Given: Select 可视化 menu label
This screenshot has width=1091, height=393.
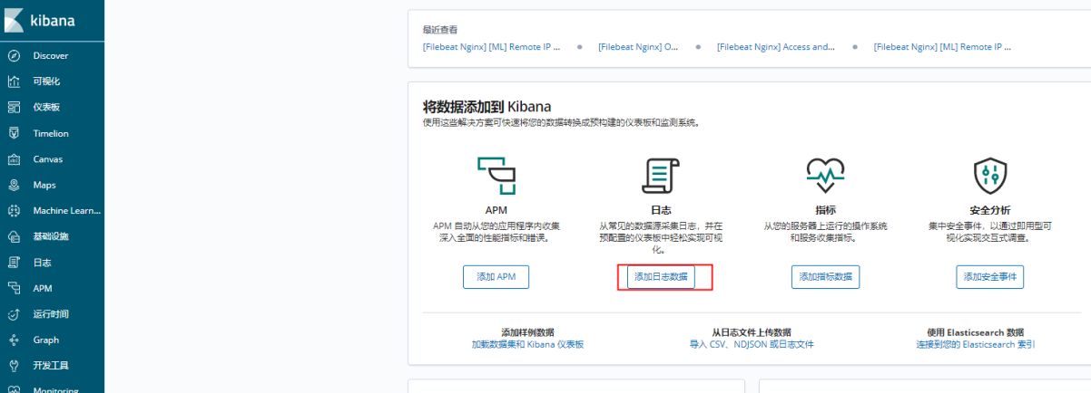Looking at the screenshot, I should click(x=46, y=81).
